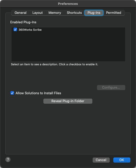Click blank panel area beneath Reveal Plug-in Folder
The image size is (136, 168).
click(x=68, y=129)
